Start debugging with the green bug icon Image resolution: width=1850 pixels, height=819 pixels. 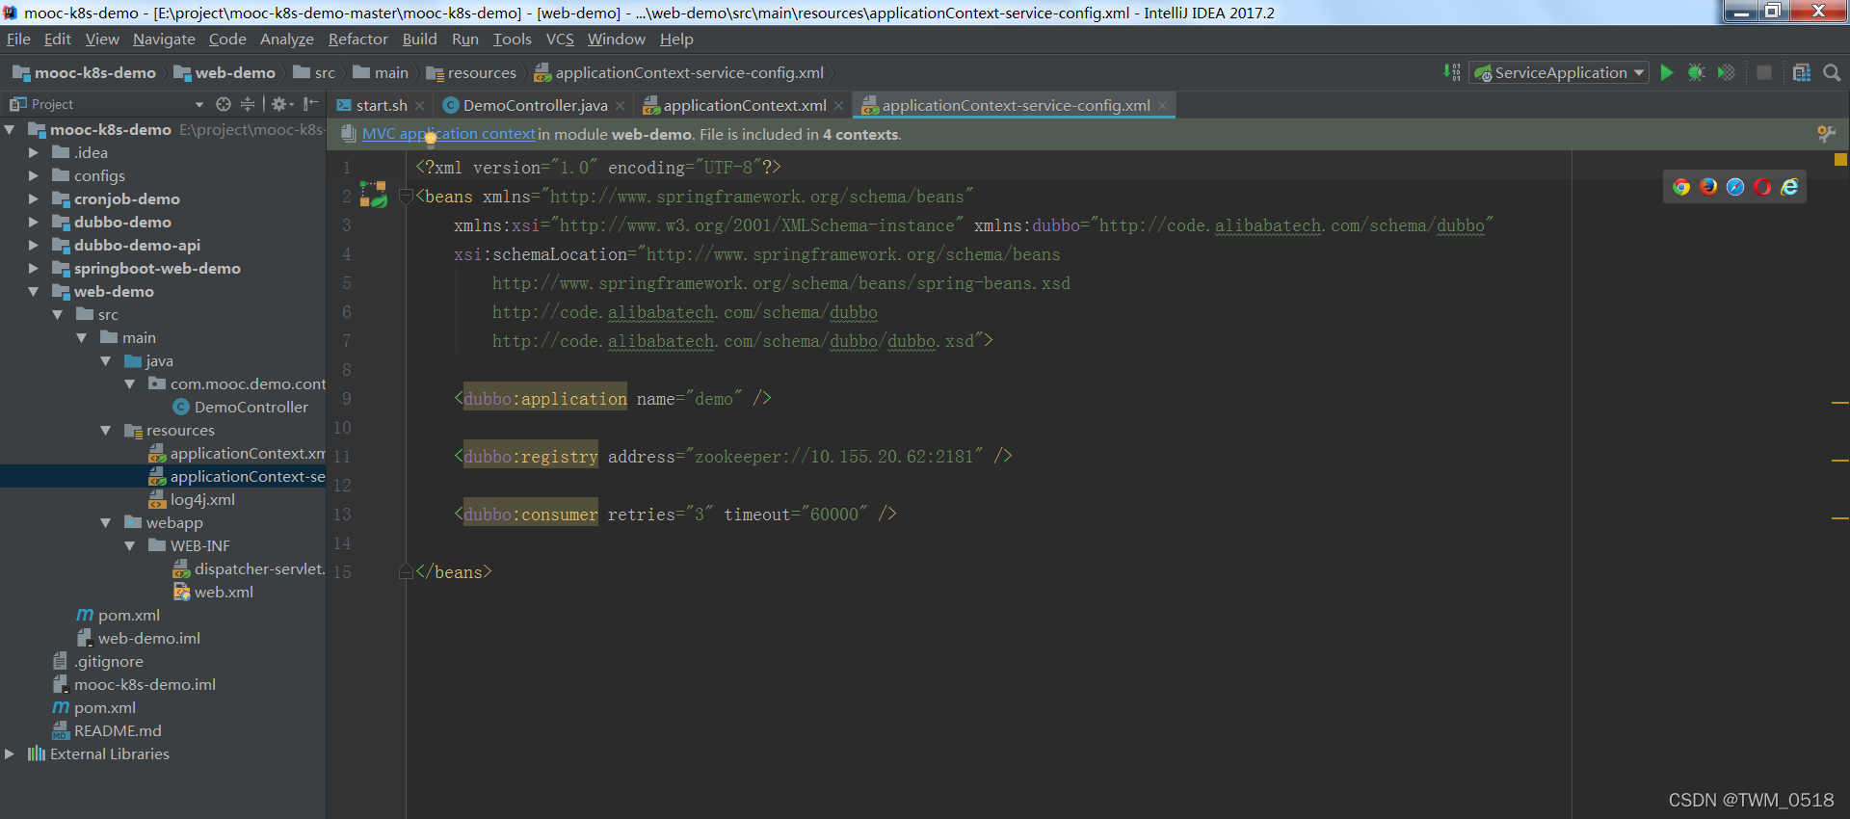[x=1697, y=72]
